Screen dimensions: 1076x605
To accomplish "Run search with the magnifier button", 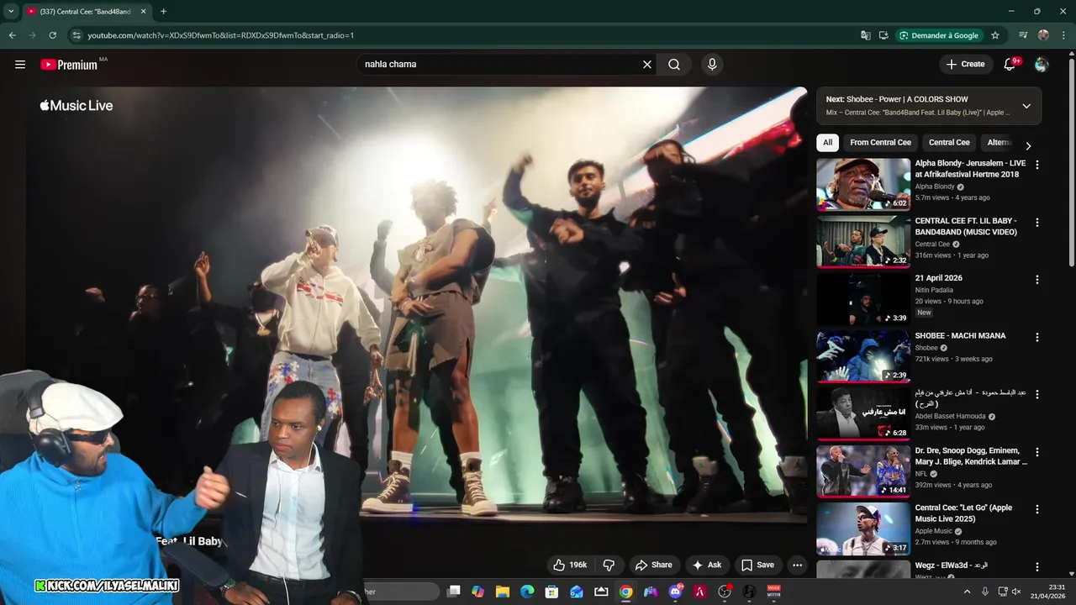I will (674, 64).
